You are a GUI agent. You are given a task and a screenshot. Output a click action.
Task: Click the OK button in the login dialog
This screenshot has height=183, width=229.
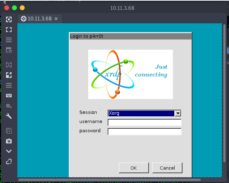click(x=134, y=168)
